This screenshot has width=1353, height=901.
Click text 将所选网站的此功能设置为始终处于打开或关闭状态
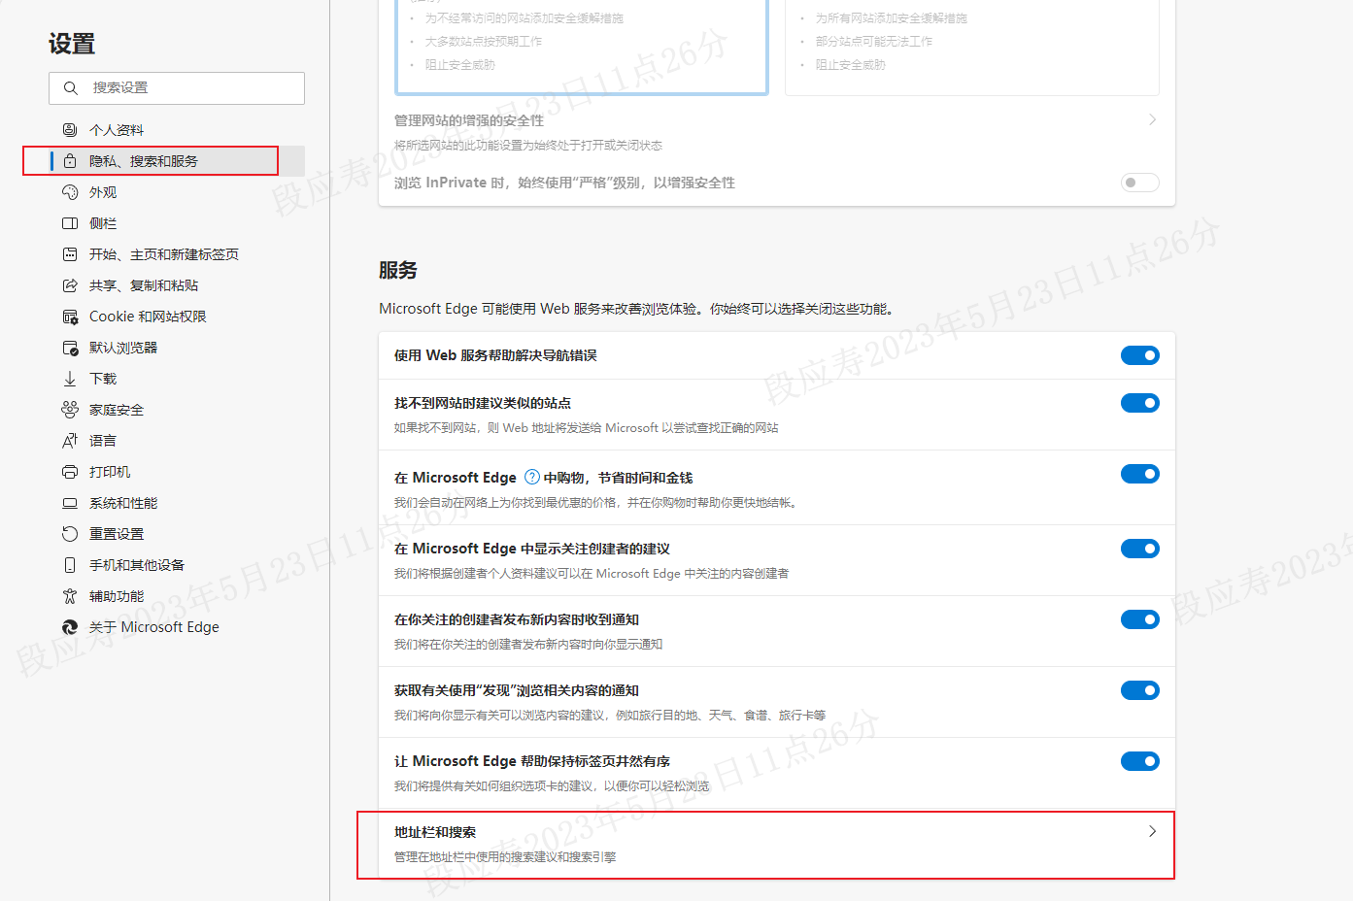pyautogui.click(x=528, y=146)
